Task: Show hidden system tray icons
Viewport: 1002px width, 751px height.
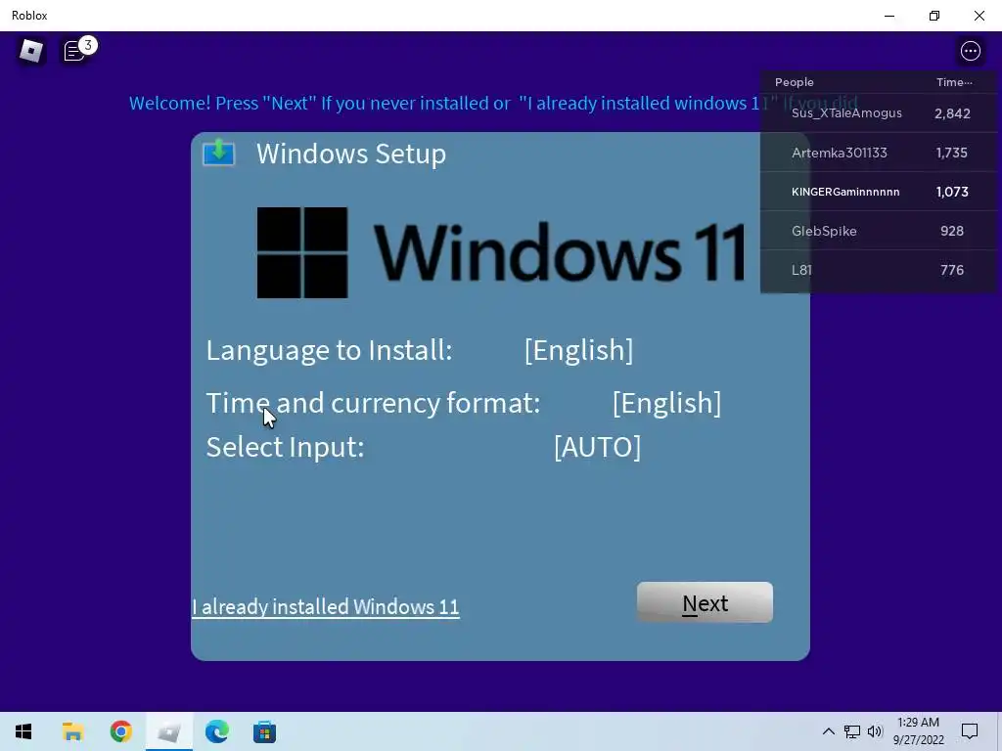Action: coord(828,731)
